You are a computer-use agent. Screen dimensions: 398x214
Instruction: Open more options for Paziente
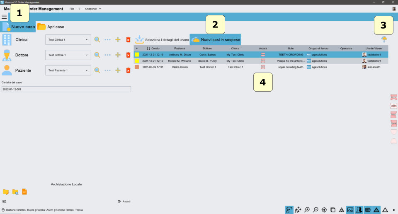(108, 71)
